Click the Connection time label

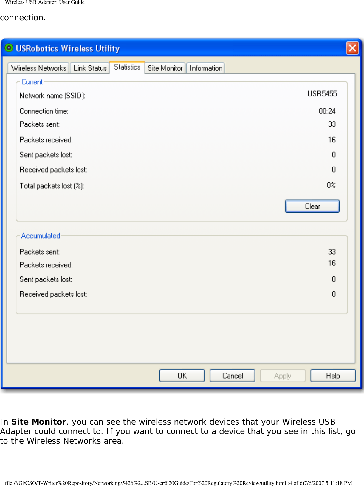[x=44, y=111]
